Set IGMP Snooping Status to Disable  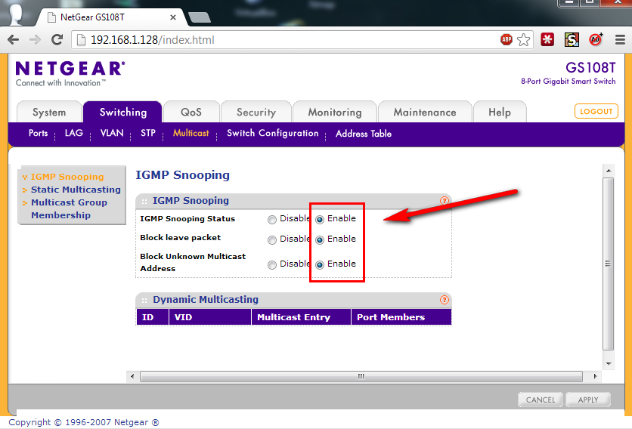pos(272,220)
